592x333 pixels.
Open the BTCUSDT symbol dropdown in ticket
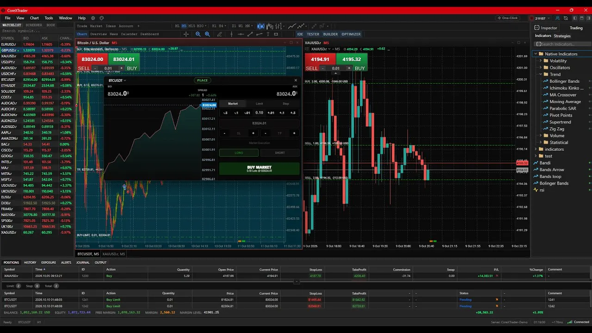[117, 80]
